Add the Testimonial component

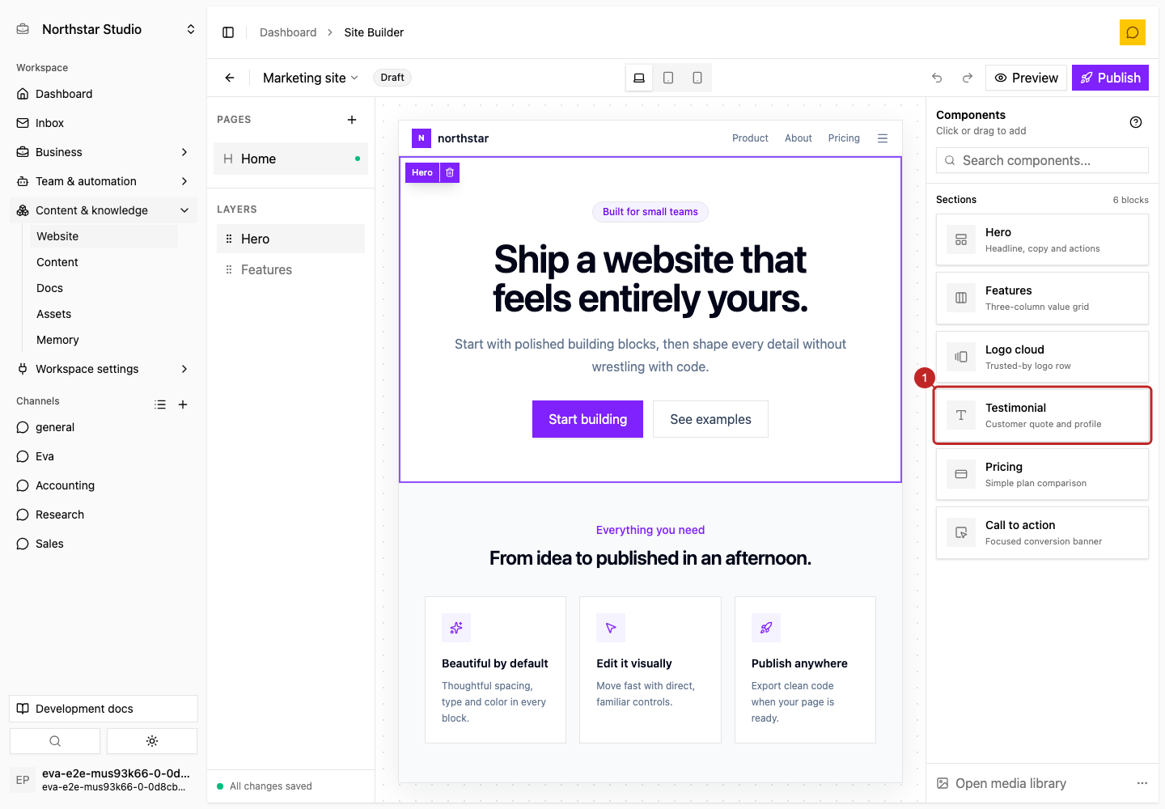pos(1042,415)
